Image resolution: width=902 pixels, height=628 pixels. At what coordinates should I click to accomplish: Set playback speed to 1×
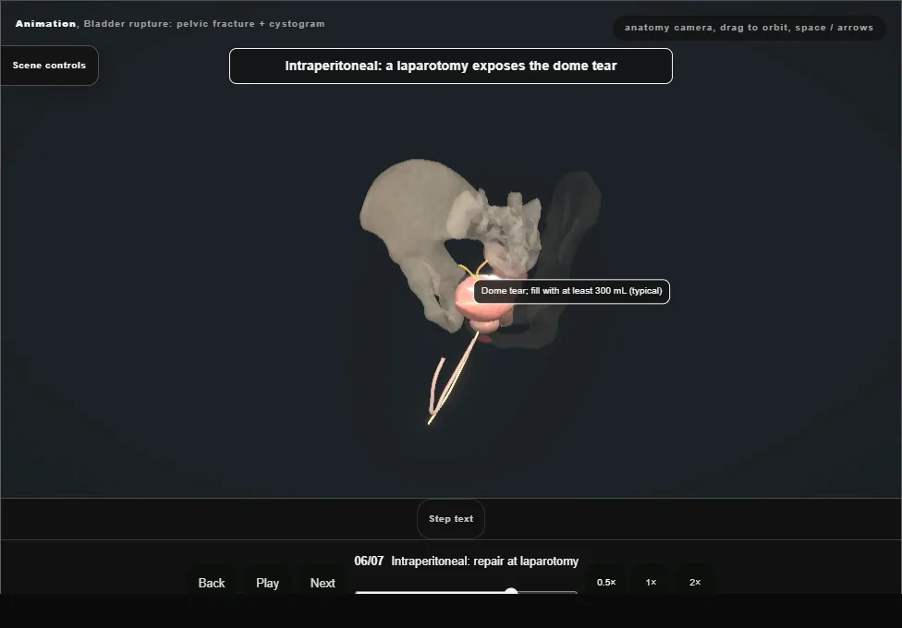click(651, 582)
